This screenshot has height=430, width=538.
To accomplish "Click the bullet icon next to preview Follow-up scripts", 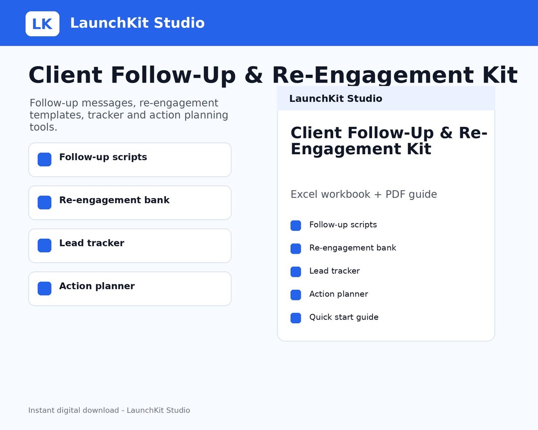I will 296,225.
